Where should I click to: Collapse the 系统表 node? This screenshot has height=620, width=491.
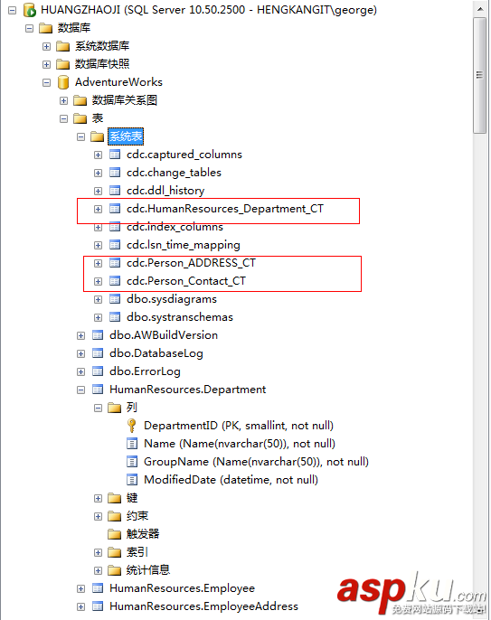[x=81, y=137]
